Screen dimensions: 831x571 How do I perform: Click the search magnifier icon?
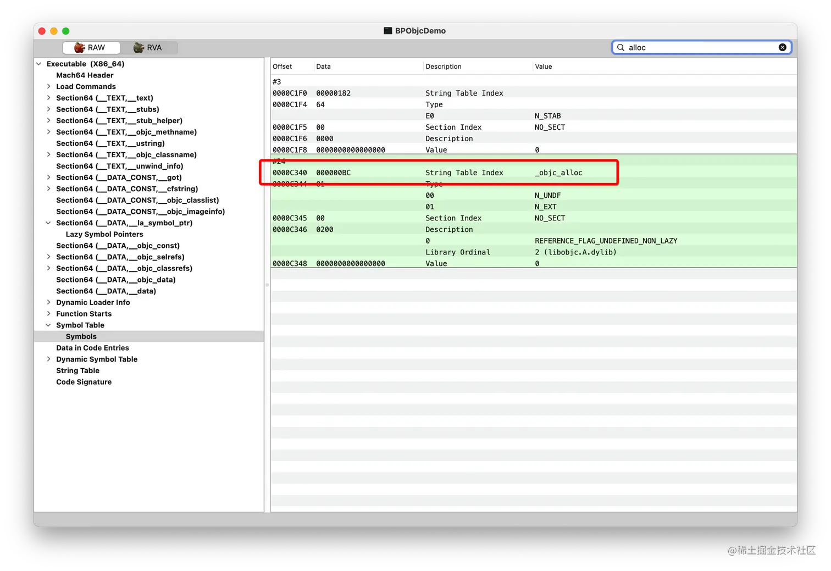point(621,47)
